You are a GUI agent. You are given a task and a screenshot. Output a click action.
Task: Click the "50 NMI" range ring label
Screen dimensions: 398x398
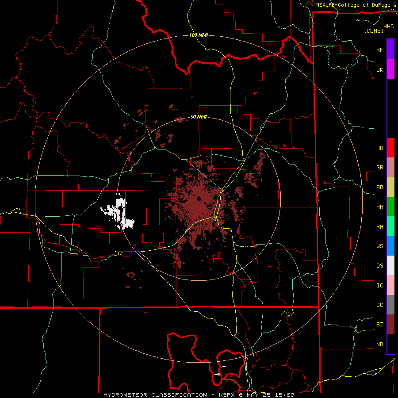[x=199, y=117]
